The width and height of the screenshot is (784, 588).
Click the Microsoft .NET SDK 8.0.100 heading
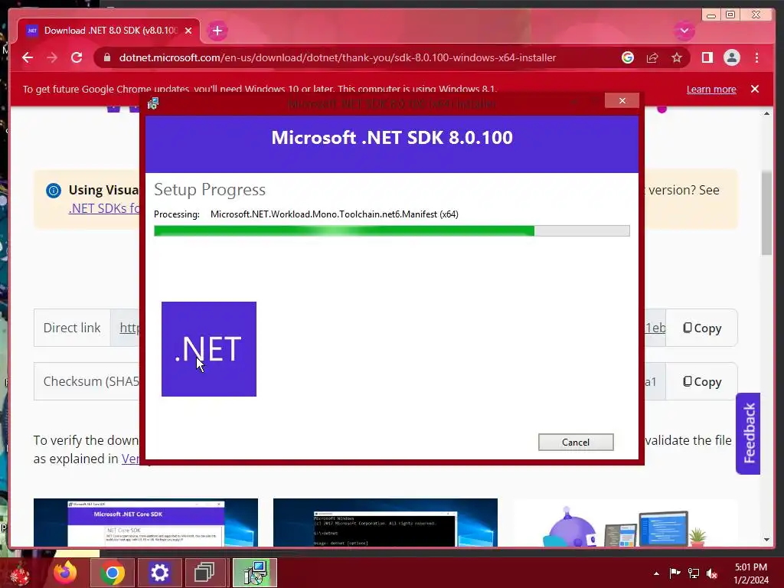(392, 138)
